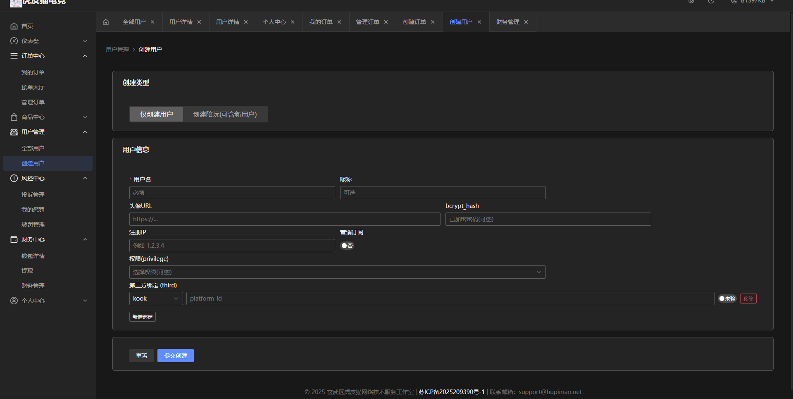793x399 pixels.
Task: Collapse the 订单中心 sidebar section
Action: (x=85, y=56)
